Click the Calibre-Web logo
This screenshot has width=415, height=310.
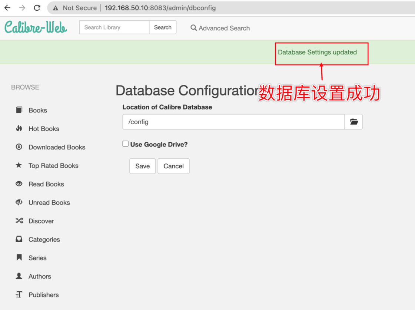point(36,27)
